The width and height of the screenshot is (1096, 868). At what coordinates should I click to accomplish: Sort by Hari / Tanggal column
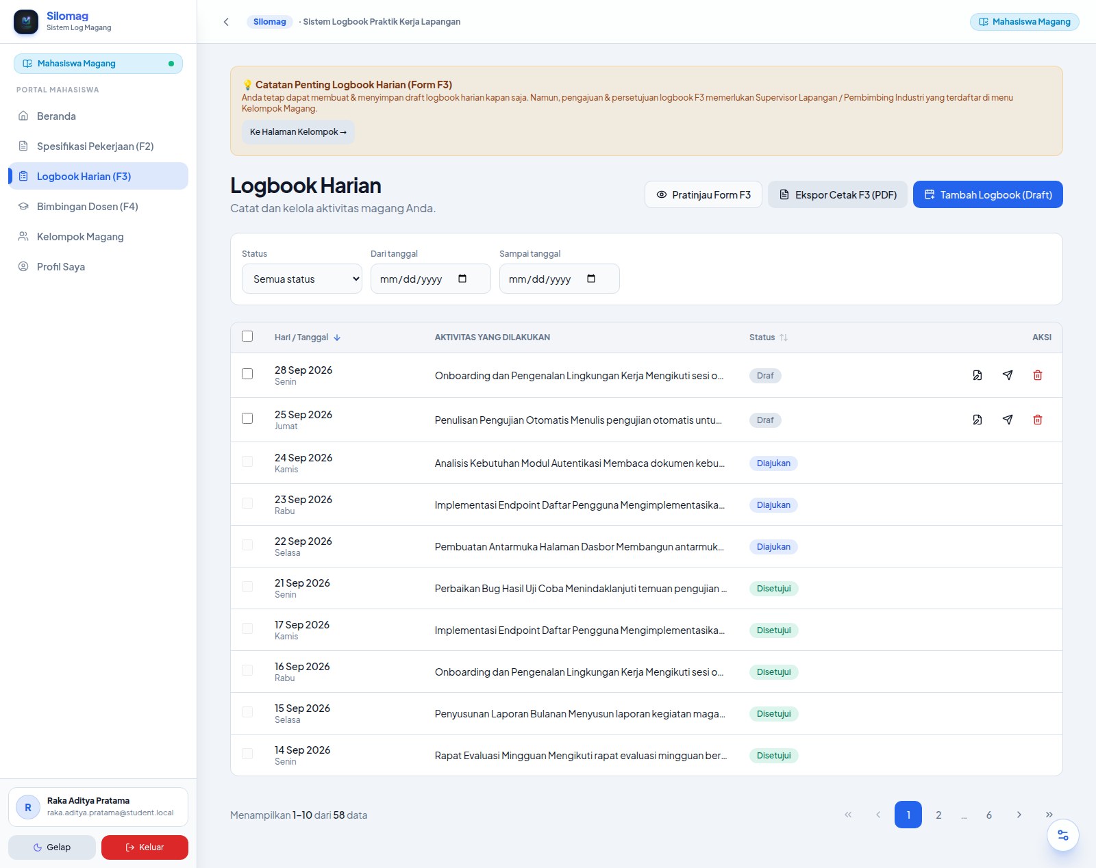308,337
